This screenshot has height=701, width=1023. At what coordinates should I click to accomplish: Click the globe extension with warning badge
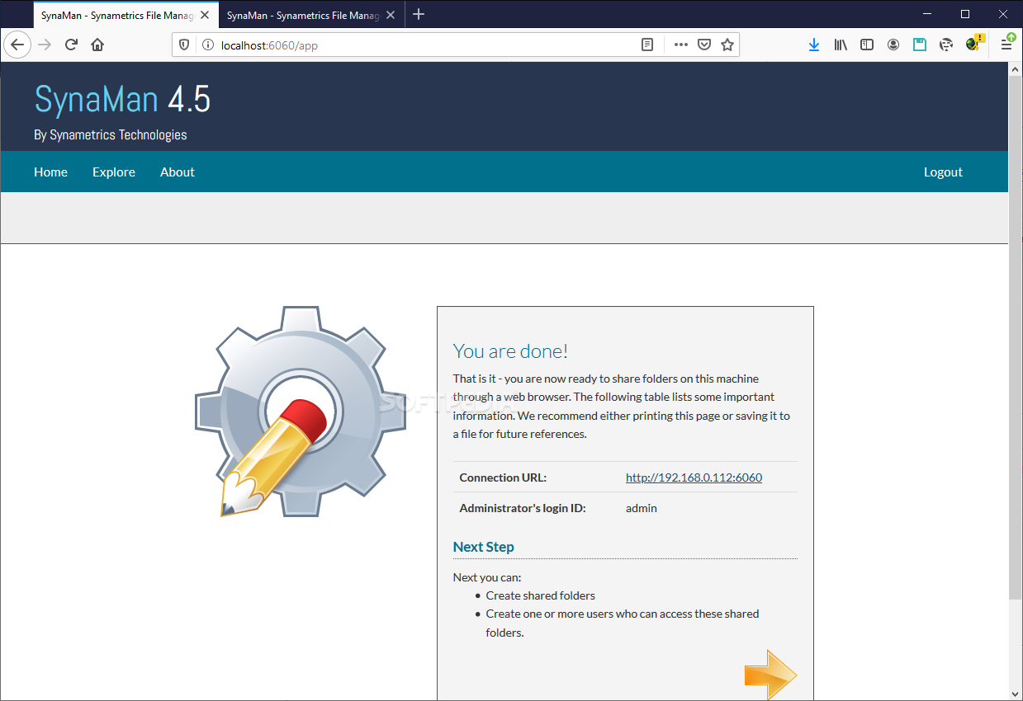tap(974, 44)
